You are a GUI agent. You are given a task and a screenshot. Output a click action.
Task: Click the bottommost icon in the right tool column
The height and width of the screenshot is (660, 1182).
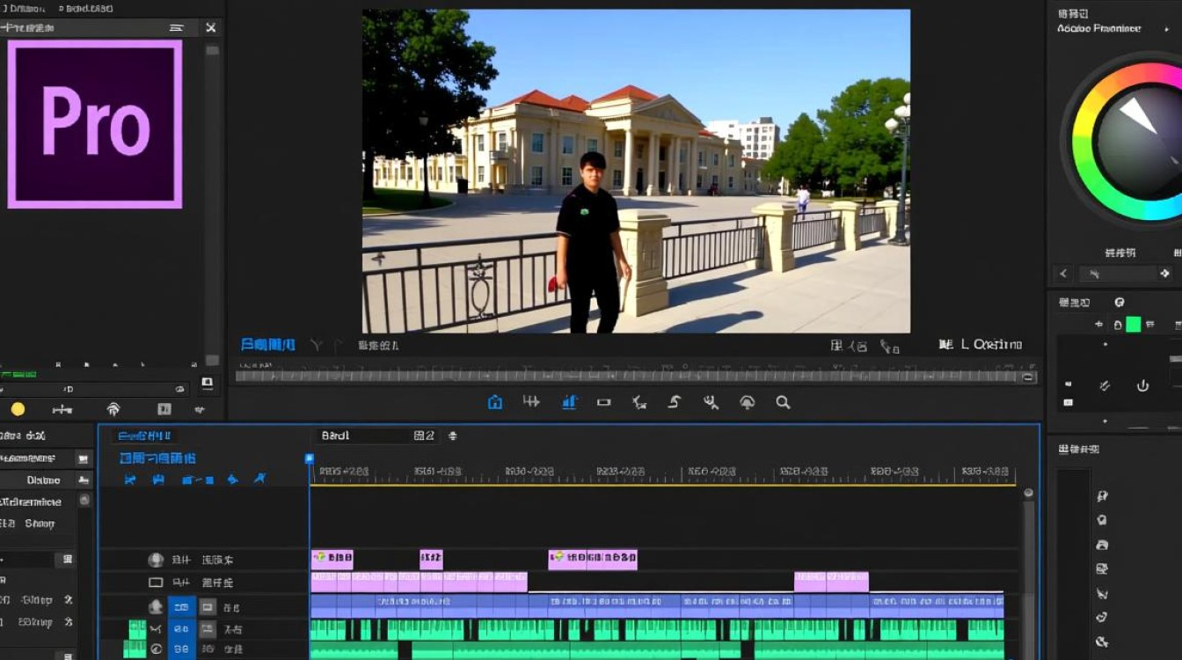(x=1102, y=642)
